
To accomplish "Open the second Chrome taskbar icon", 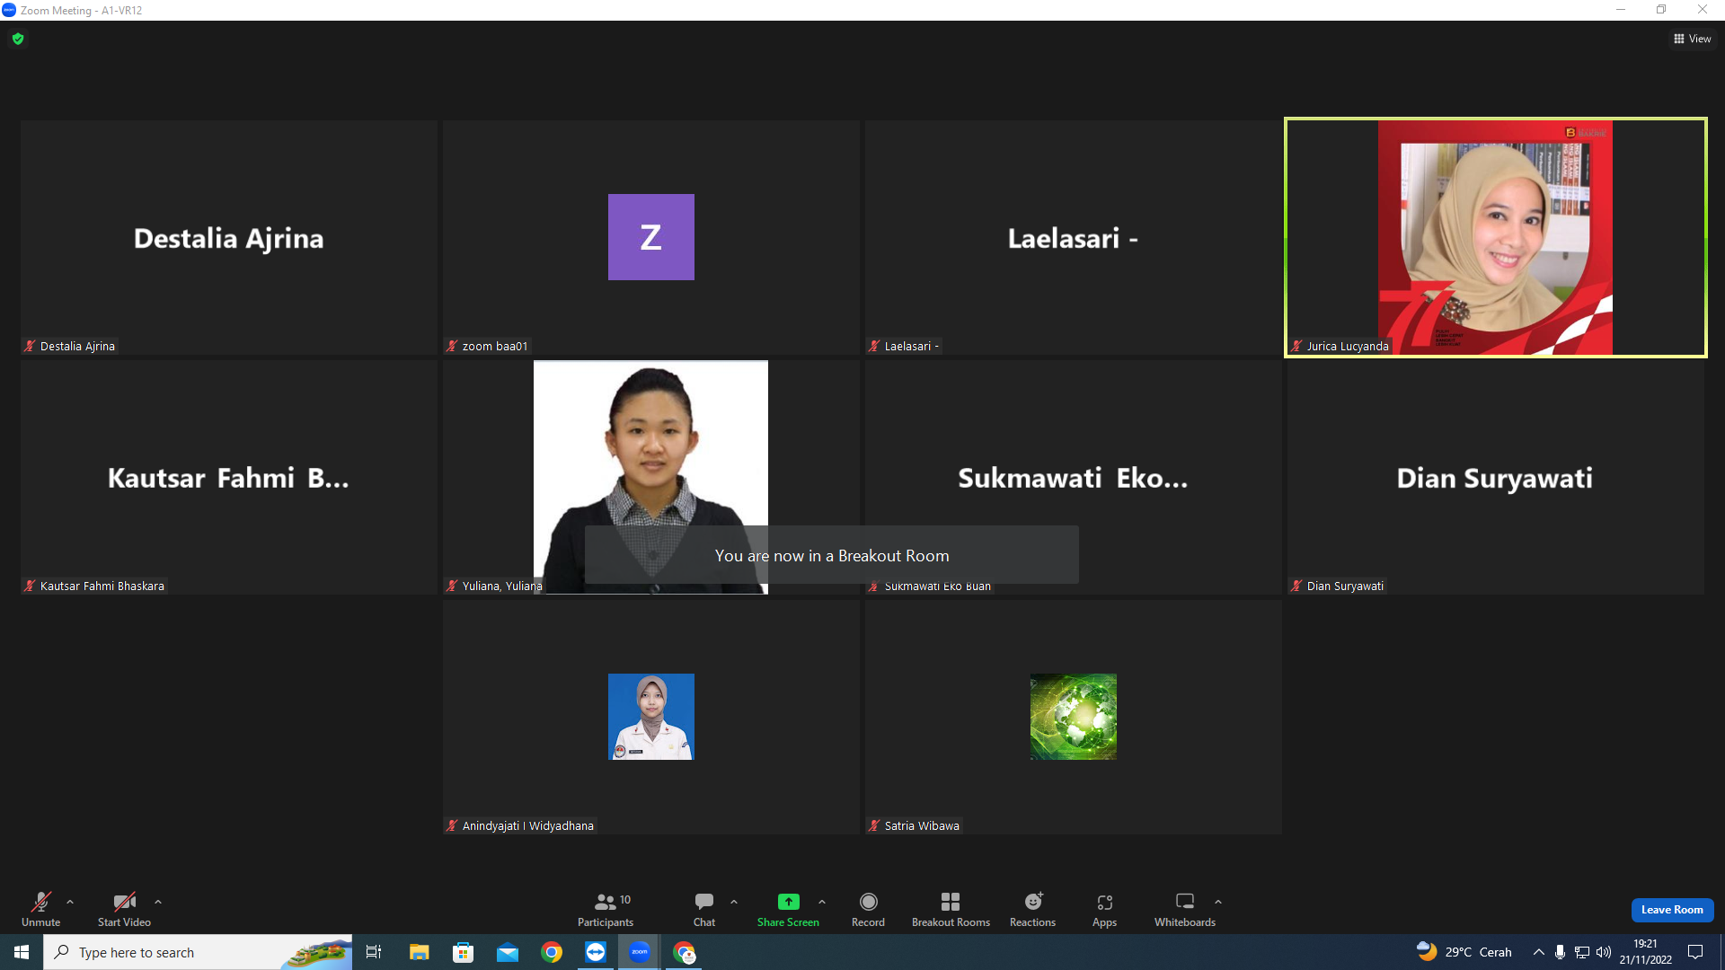I will (x=685, y=952).
